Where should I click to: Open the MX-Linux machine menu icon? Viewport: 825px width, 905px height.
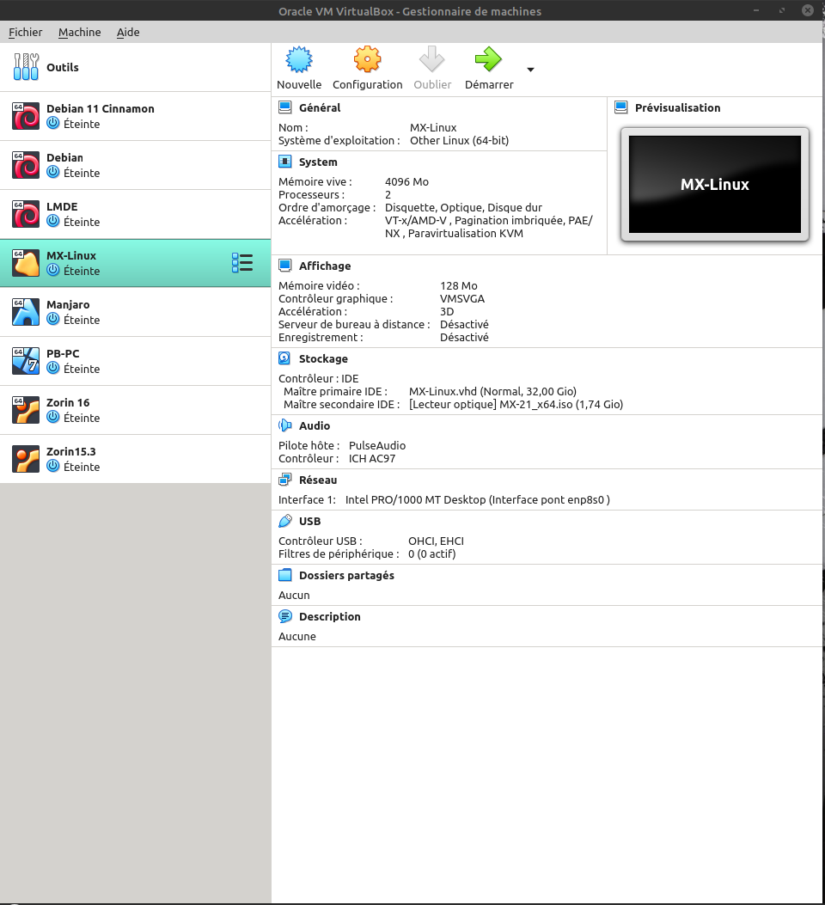[242, 263]
